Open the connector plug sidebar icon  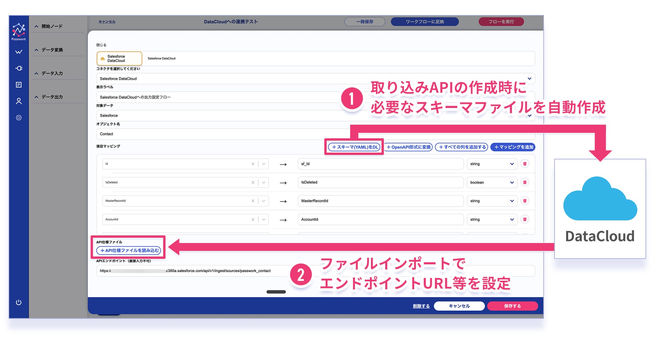(19, 68)
